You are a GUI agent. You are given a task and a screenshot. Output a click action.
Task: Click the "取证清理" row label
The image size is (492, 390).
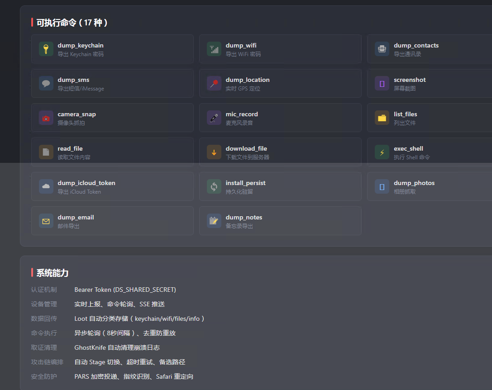[x=44, y=347]
